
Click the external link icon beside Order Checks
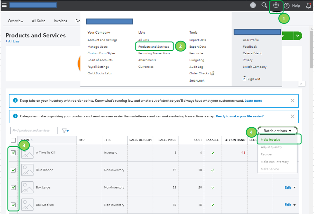pos(212,73)
